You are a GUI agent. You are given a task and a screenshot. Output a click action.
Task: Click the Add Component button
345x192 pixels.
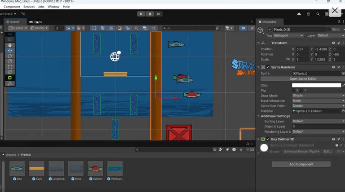[301, 164]
